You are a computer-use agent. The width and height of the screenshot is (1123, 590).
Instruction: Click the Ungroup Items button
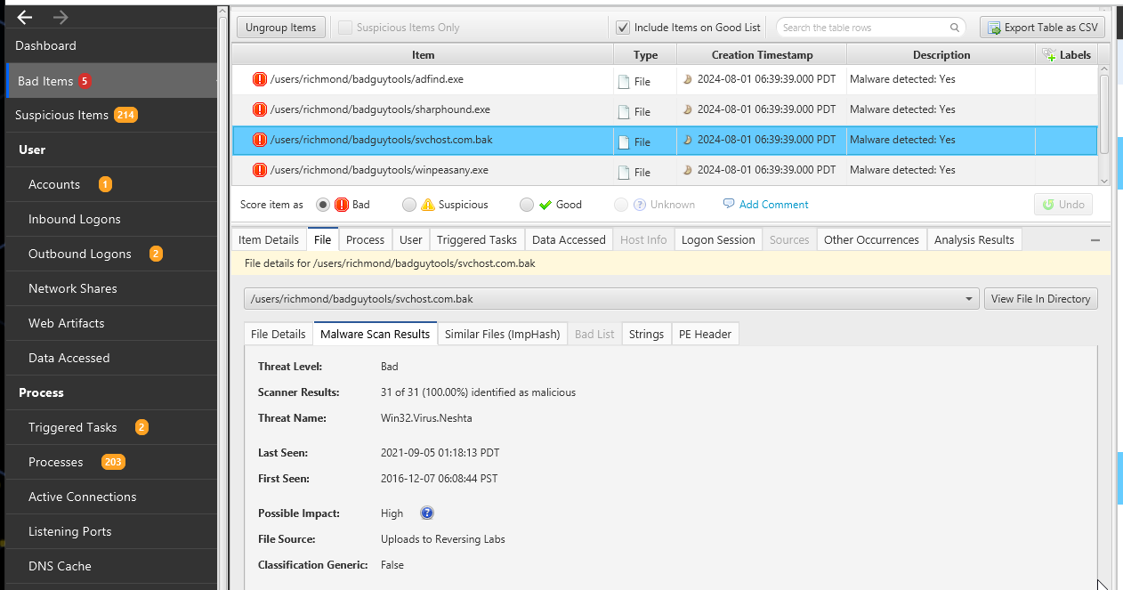click(x=280, y=27)
